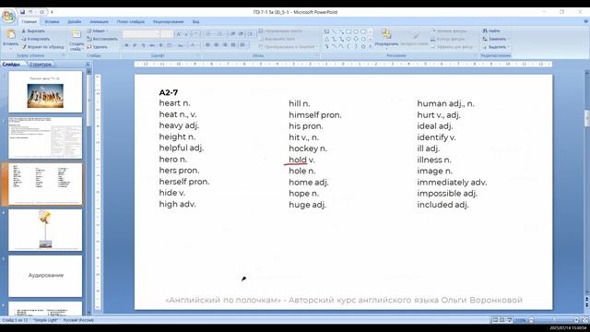This screenshot has height=332, width=590.
Task: Save the presentation from quick access toolbar
Action: coord(22,12)
